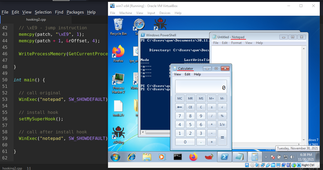Viewport: 323px width, 170px height.
Task: Click the 9 key in Calculator
Action: [x=201, y=116]
